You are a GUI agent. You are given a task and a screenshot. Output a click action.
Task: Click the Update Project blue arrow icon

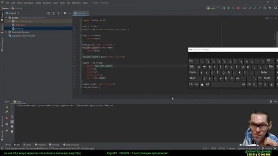tap(250, 8)
